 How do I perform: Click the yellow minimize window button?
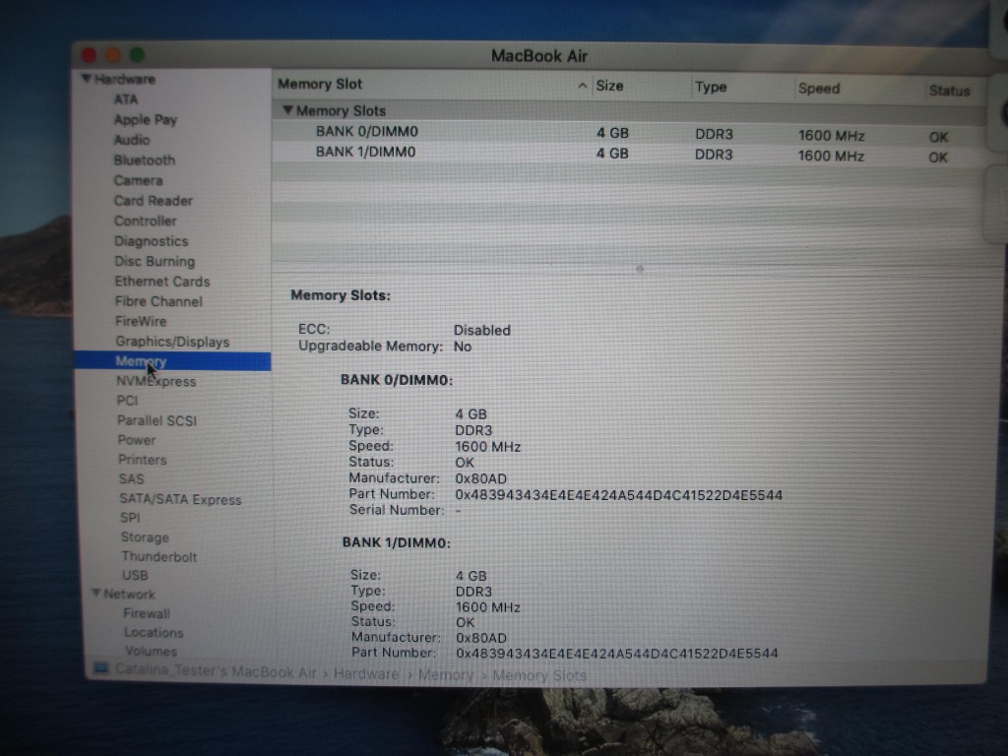112,55
